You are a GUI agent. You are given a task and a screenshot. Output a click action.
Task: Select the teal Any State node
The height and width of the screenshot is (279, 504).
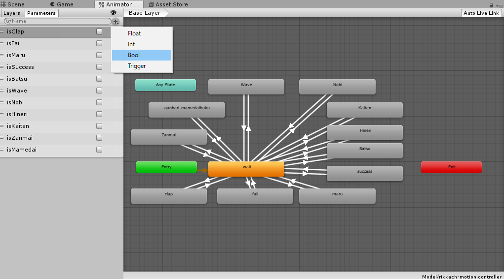point(165,85)
